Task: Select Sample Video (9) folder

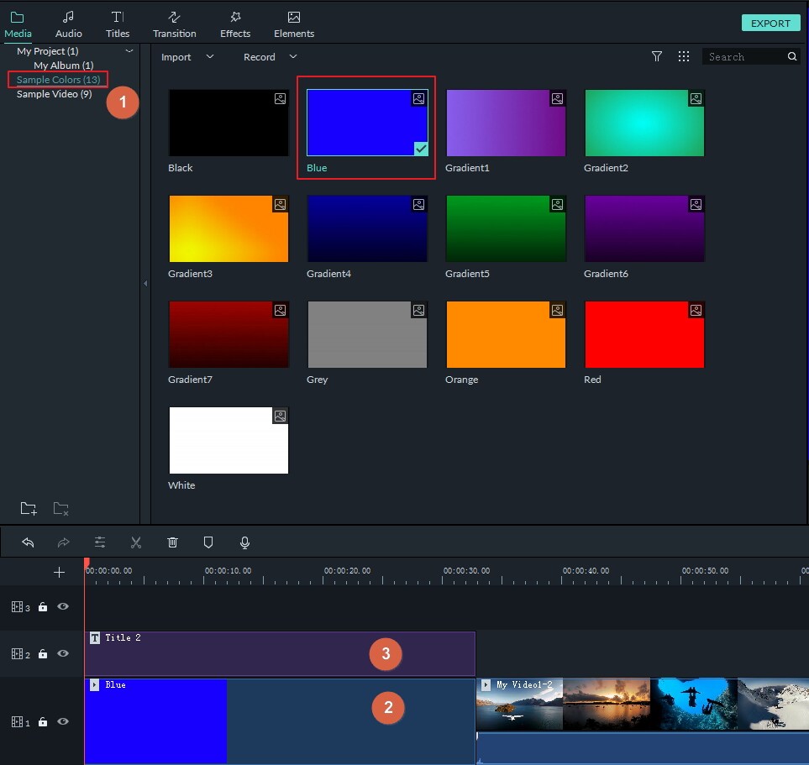Action: click(x=54, y=94)
